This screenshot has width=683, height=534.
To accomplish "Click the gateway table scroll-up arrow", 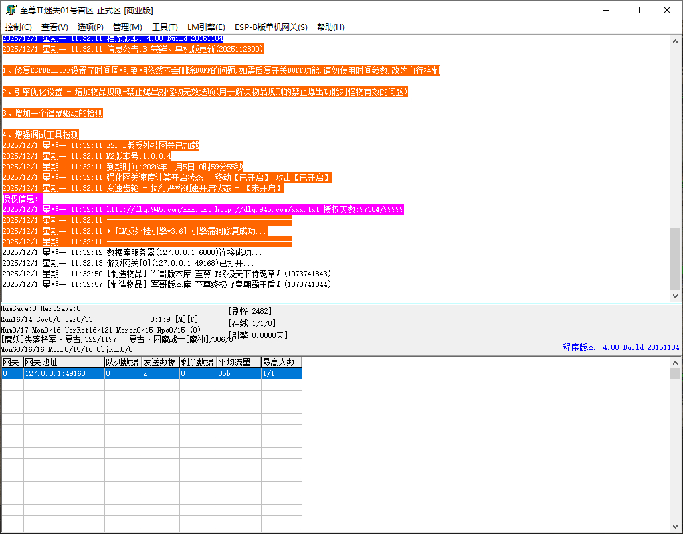I will (x=676, y=363).
